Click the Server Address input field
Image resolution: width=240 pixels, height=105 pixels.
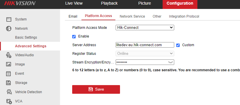[145, 45]
